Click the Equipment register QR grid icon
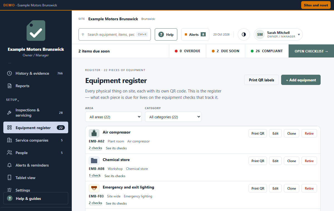 (x=9, y=128)
